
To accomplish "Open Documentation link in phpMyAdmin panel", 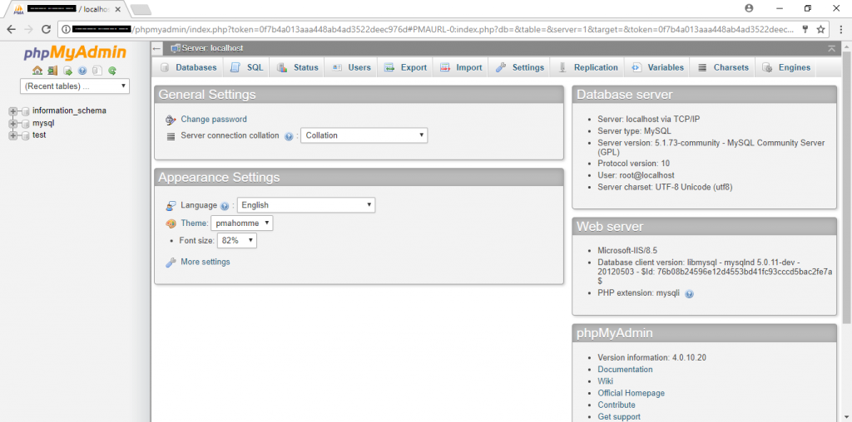I will coord(625,370).
